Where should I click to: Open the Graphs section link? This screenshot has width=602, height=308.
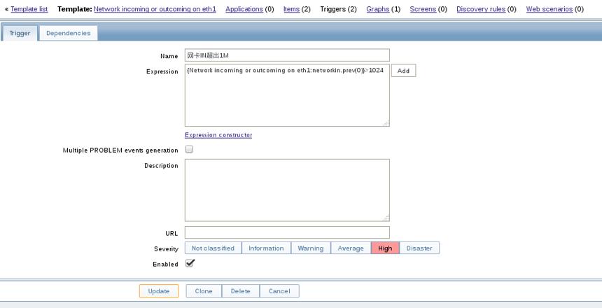pos(378,9)
